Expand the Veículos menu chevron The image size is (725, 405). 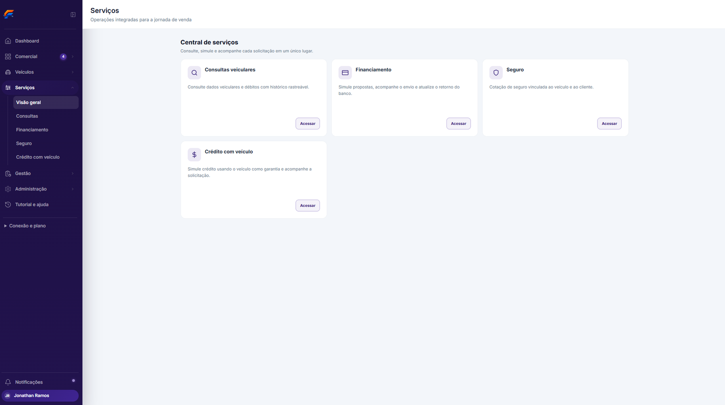pyautogui.click(x=73, y=72)
